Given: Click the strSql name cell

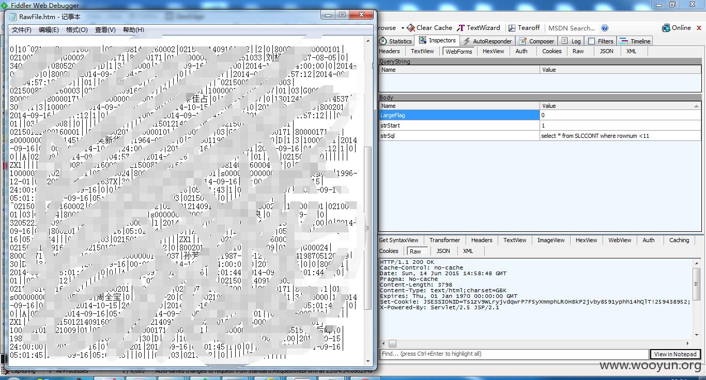Looking at the screenshot, I should (459, 136).
